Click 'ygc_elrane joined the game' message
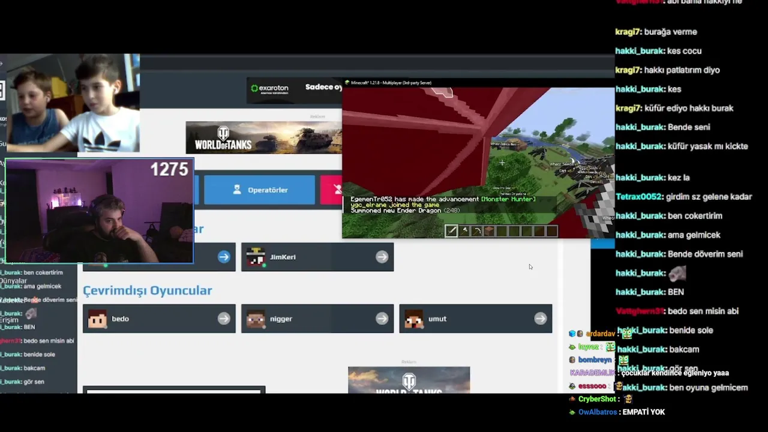The width and height of the screenshot is (768, 432). point(395,205)
